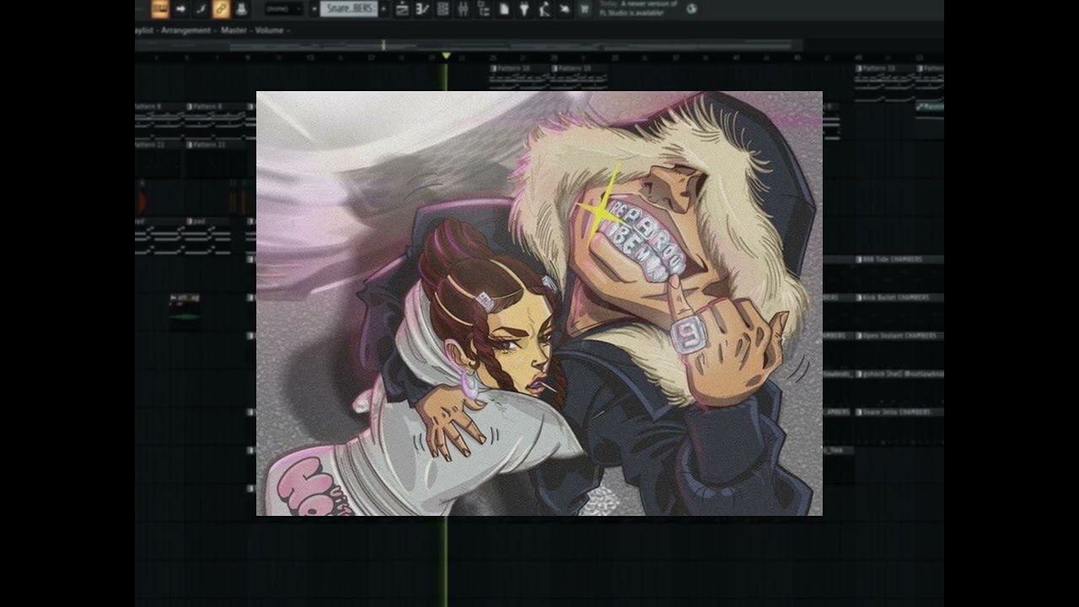Click the page document icon in toolbar
The image size is (1079, 607).
(503, 8)
